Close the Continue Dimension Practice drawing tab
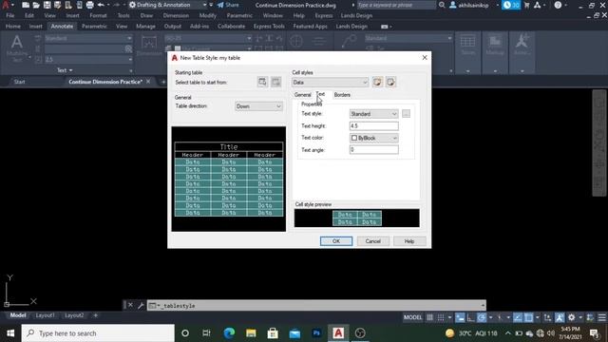The width and height of the screenshot is (608, 342). (148, 82)
